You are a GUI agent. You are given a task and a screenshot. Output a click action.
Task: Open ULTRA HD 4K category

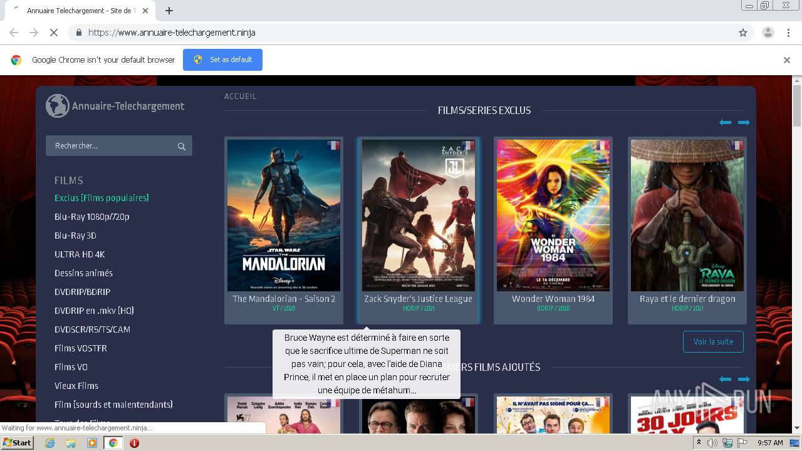click(x=80, y=254)
